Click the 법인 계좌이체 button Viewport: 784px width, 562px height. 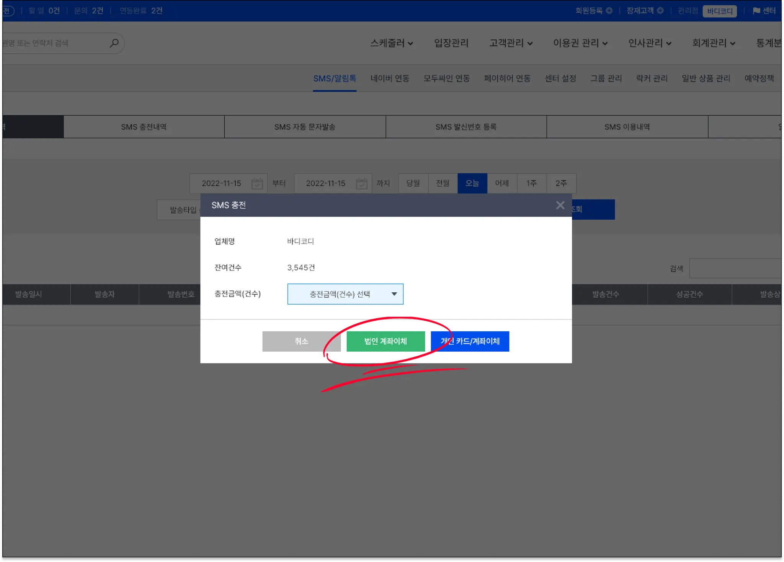[385, 341]
